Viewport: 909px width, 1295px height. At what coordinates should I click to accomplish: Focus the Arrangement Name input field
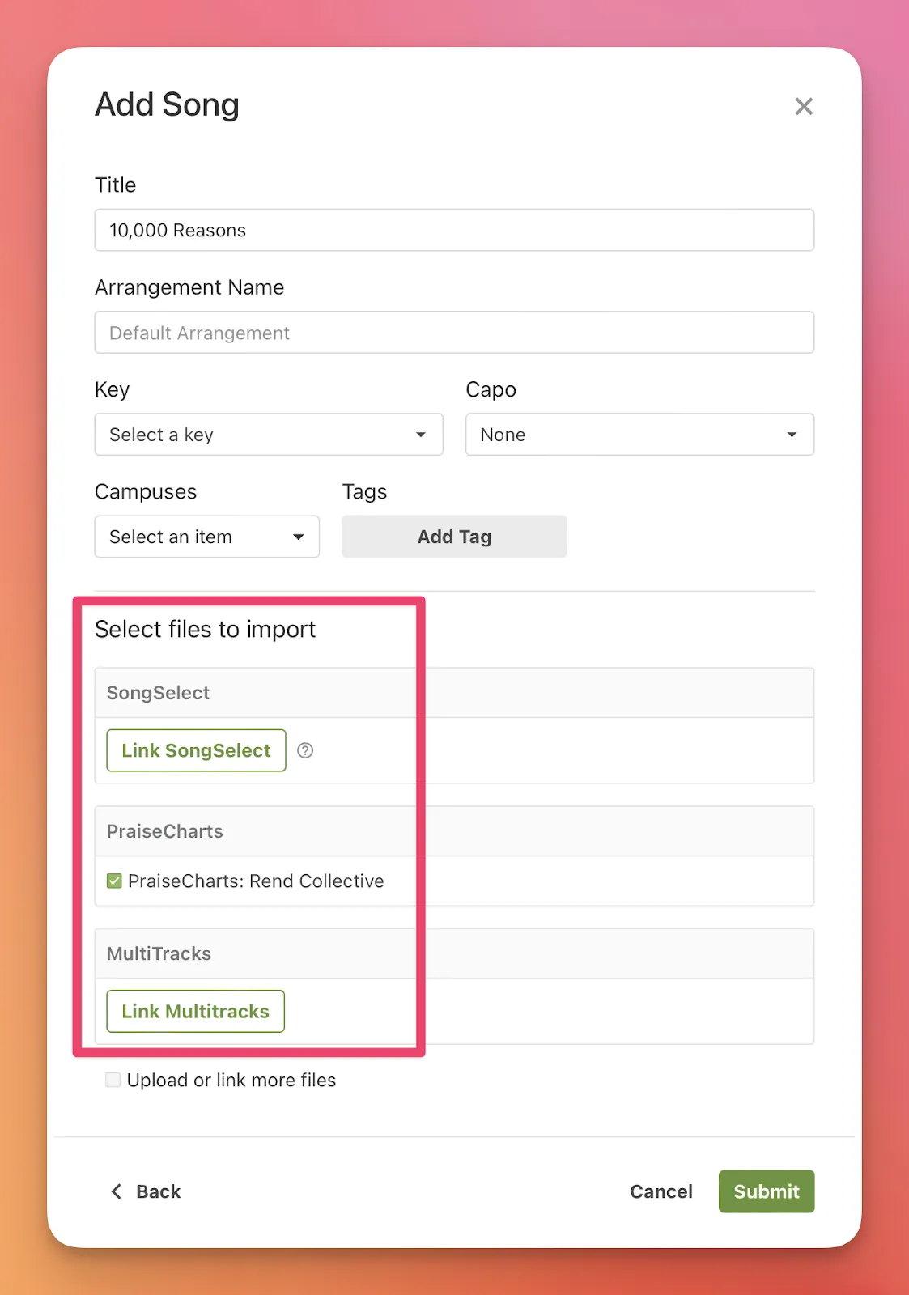(453, 333)
